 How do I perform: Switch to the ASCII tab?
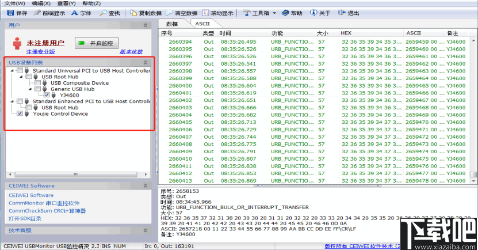pos(202,24)
